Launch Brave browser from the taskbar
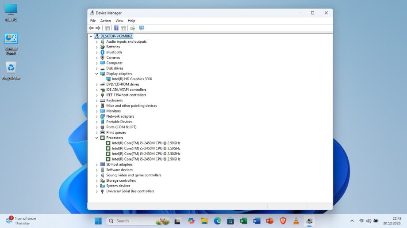407x228 pixels. point(283,221)
